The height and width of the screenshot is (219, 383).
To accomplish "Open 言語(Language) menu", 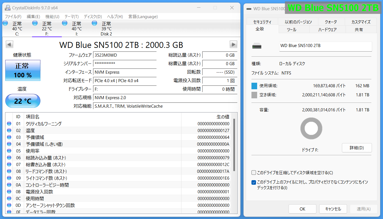I will click(x=143, y=17).
